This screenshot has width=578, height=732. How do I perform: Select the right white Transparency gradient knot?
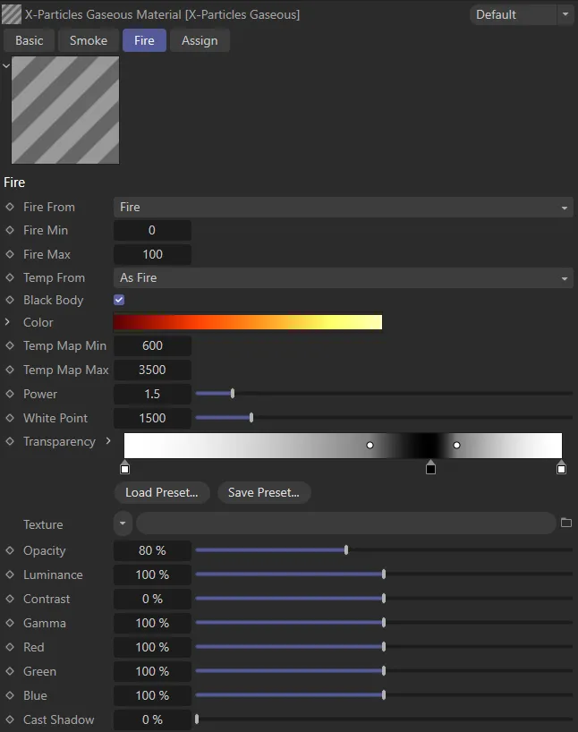coord(561,467)
